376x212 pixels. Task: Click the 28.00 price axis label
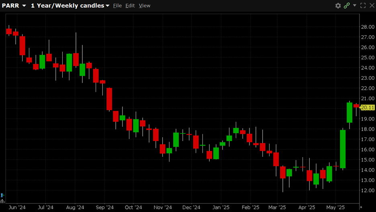tap(368, 27)
